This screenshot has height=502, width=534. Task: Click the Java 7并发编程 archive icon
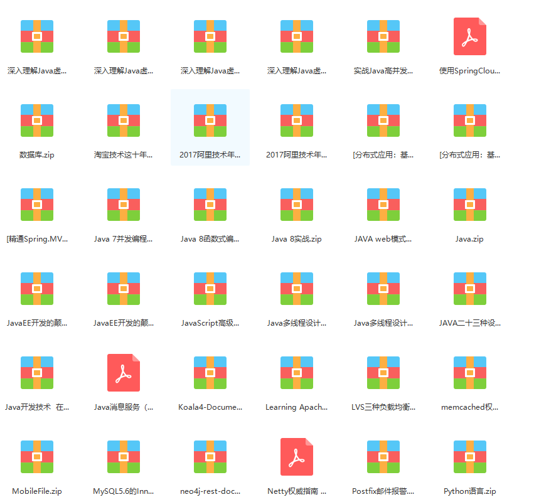124,205
